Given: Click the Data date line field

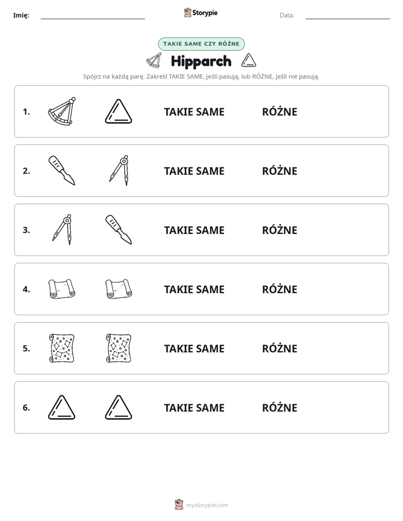Looking at the screenshot, I should coord(348,15).
